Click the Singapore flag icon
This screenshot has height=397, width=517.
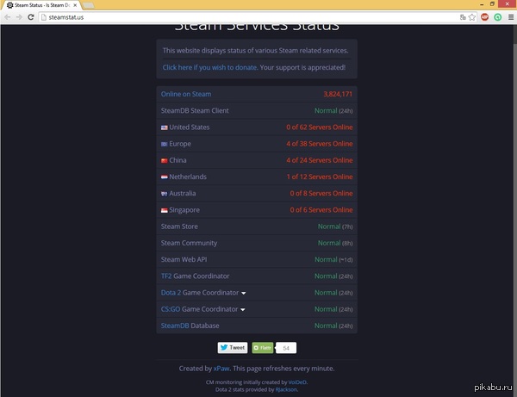coord(165,210)
